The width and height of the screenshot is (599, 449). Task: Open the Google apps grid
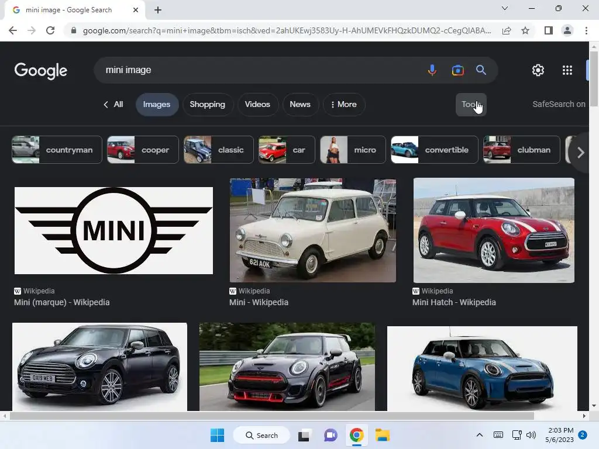click(x=567, y=70)
